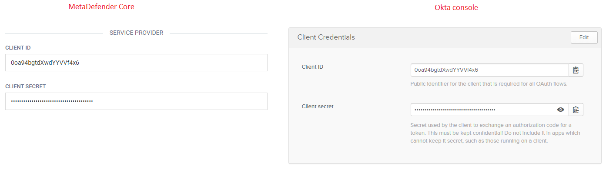
Task: Click the Okta Client secret row label
Action: tap(318, 106)
